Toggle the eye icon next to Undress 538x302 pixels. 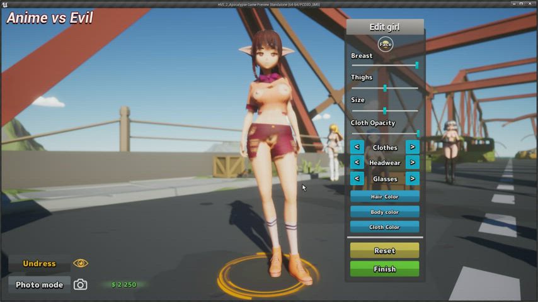pyautogui.click(x=81, y=263)
